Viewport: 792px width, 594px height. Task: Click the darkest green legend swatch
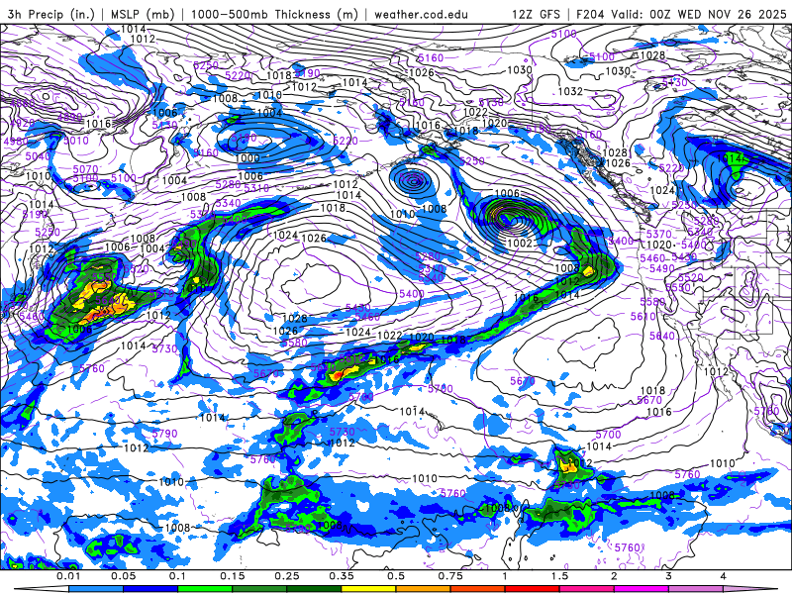pos(314,589)
